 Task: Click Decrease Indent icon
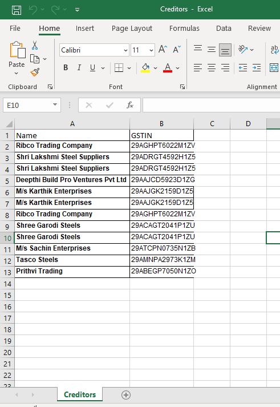point(243,68)
